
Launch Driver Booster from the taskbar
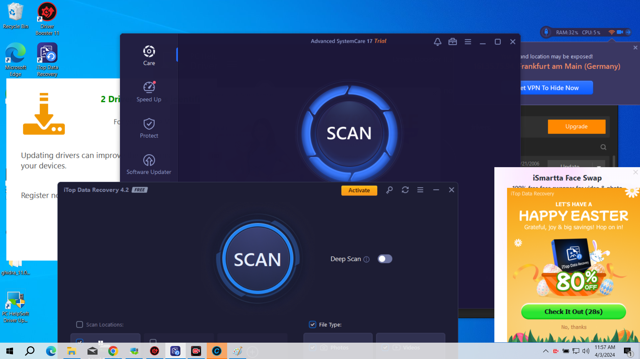154,351
